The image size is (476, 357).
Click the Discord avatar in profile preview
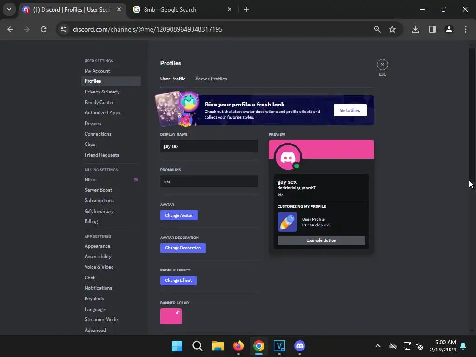click(x=287, y=158)
